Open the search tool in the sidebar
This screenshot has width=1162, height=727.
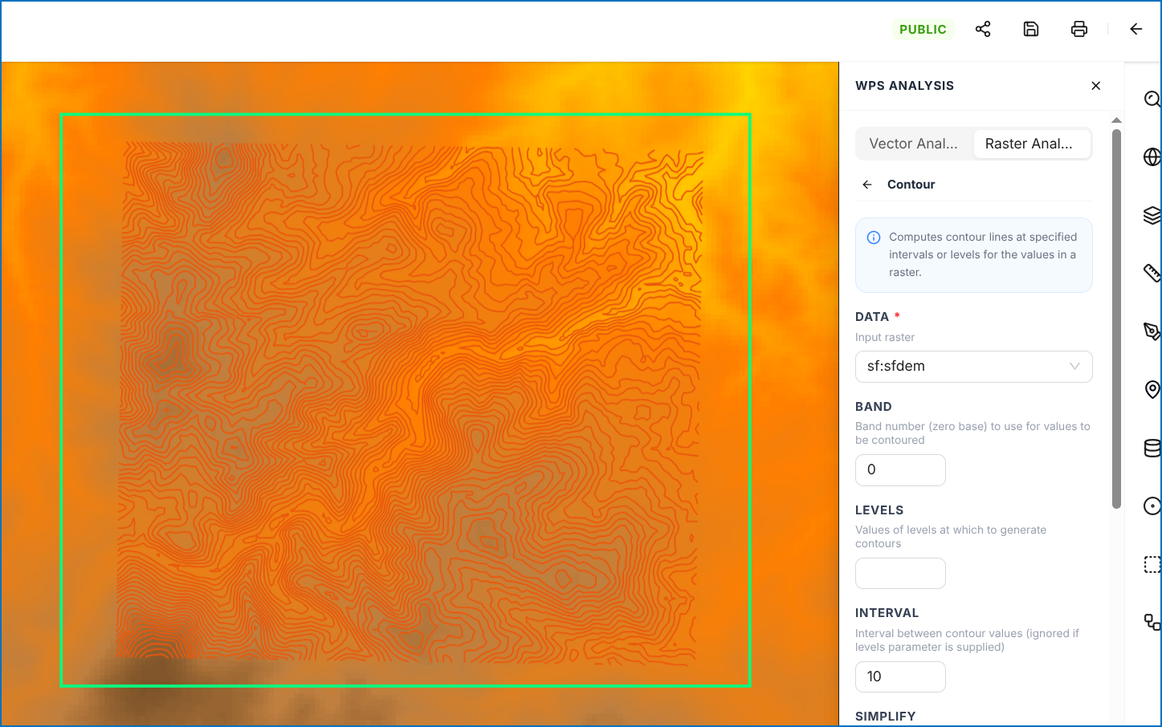[x=1152, y=99]
